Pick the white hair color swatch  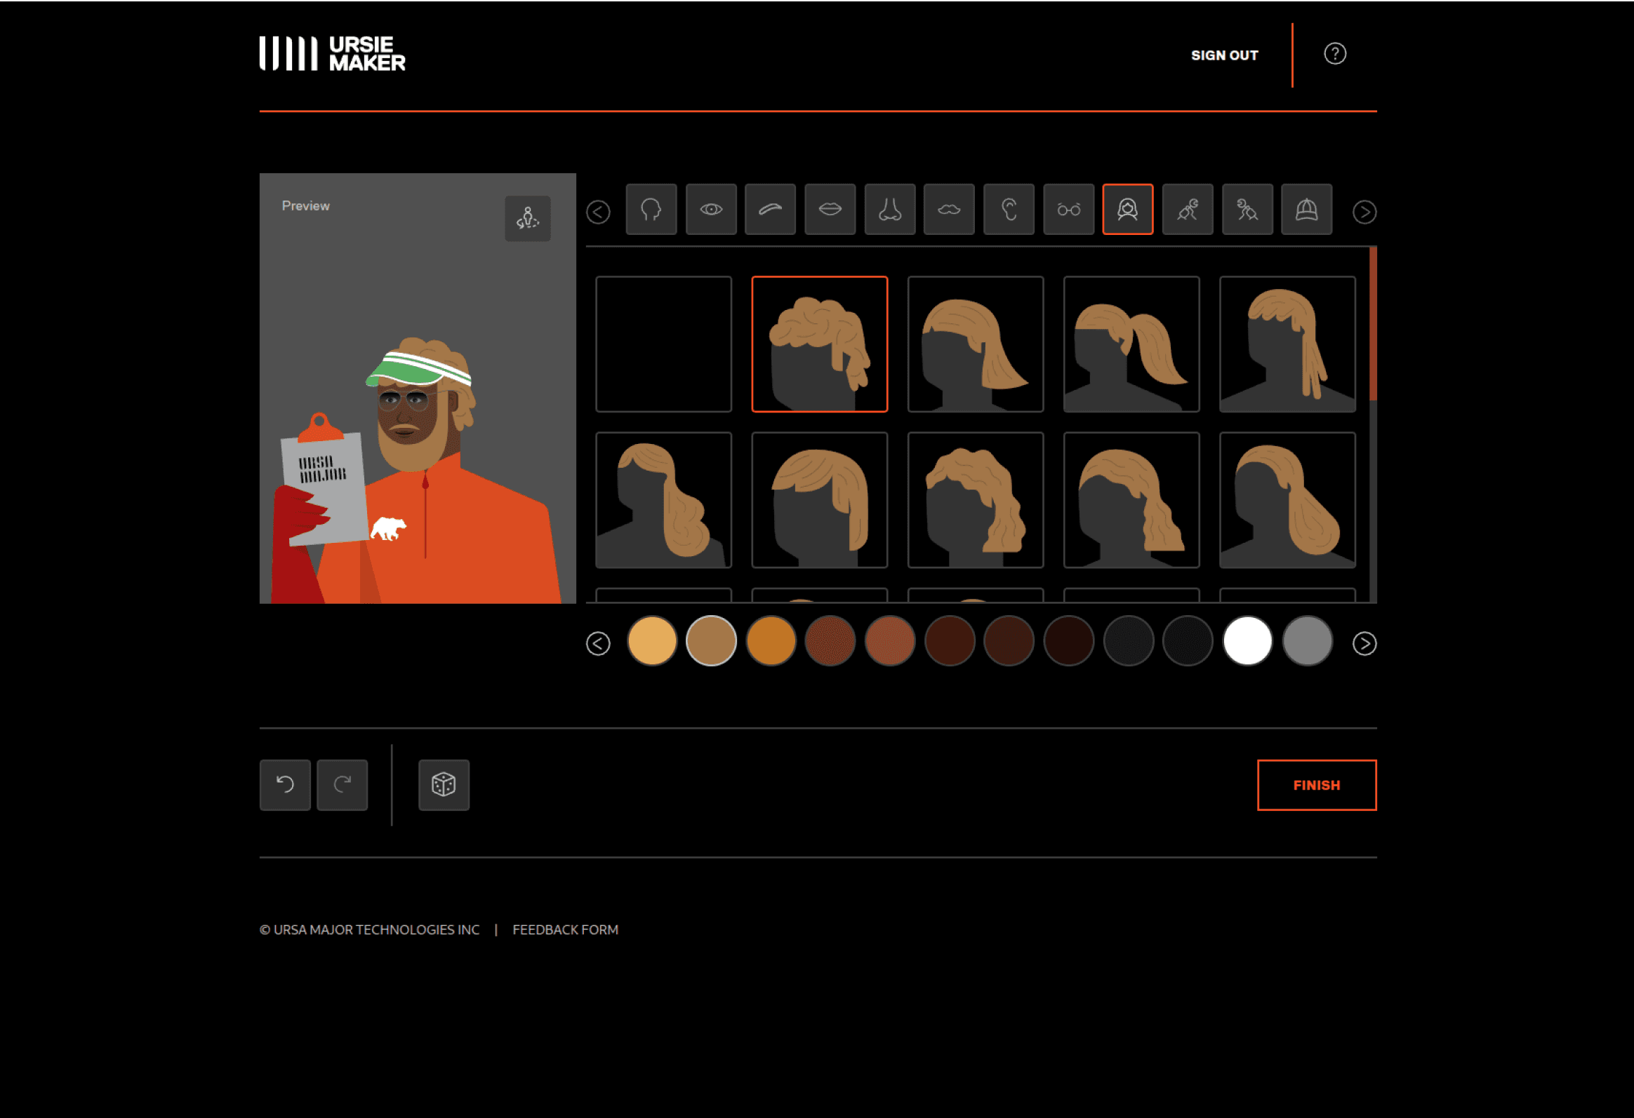(x=1247, y=641)
